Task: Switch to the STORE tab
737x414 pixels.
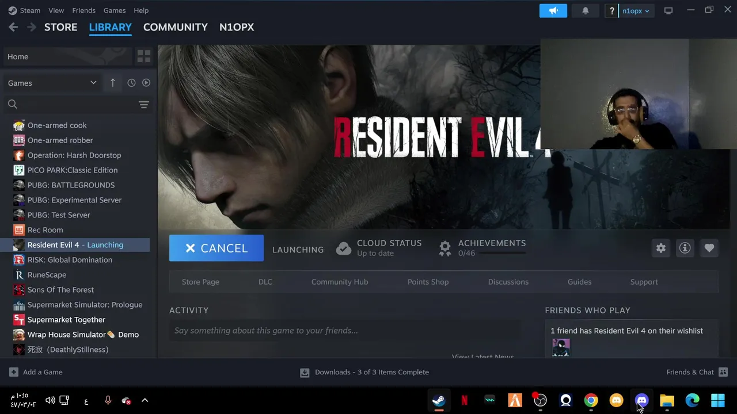Action: click(x=60, y=27)
